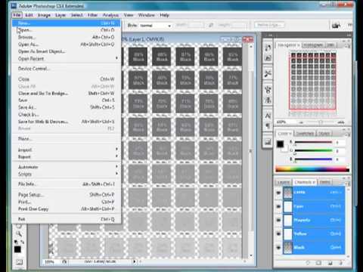
Task: Expand the Scripts submenu
Action: (x=116, y=174)
